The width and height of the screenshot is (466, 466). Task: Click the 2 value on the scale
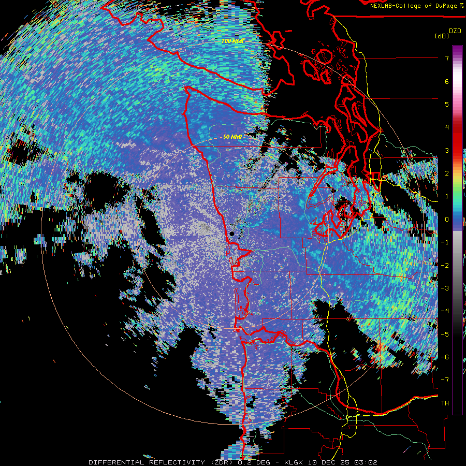click(447, 173)
